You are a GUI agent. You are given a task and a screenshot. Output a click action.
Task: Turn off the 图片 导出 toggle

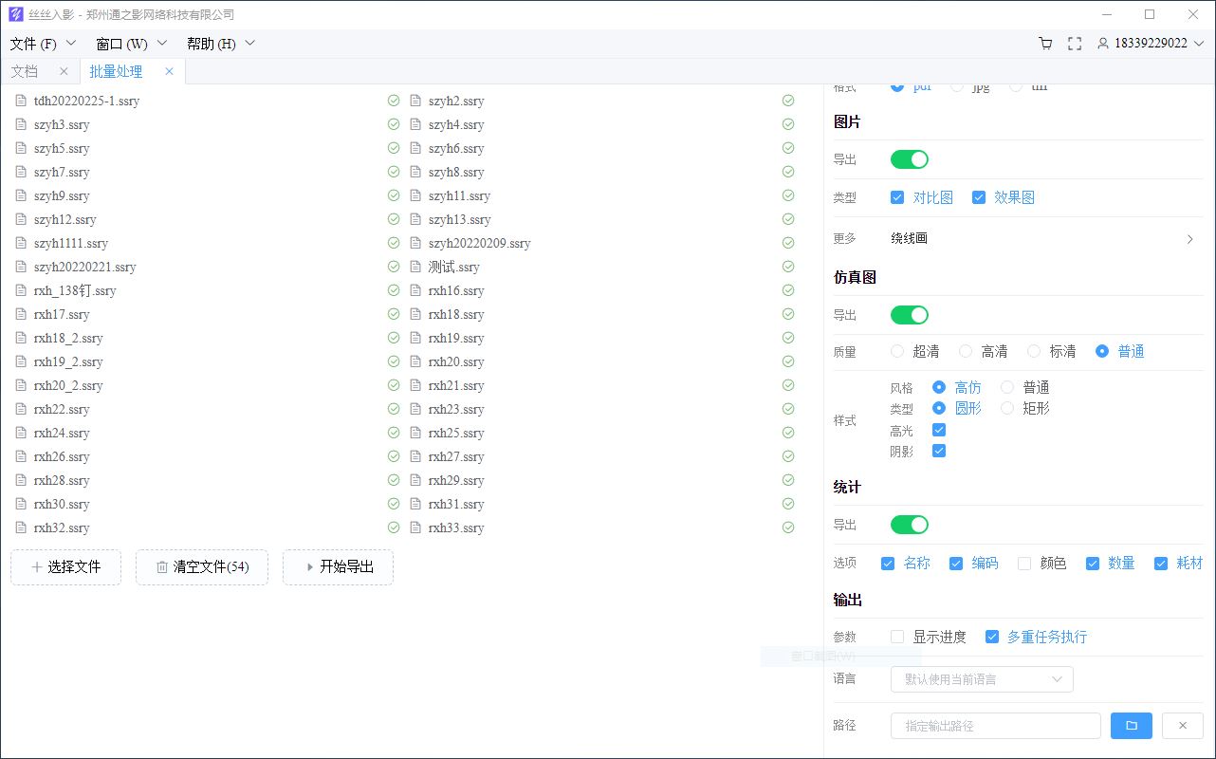point(909,158)
